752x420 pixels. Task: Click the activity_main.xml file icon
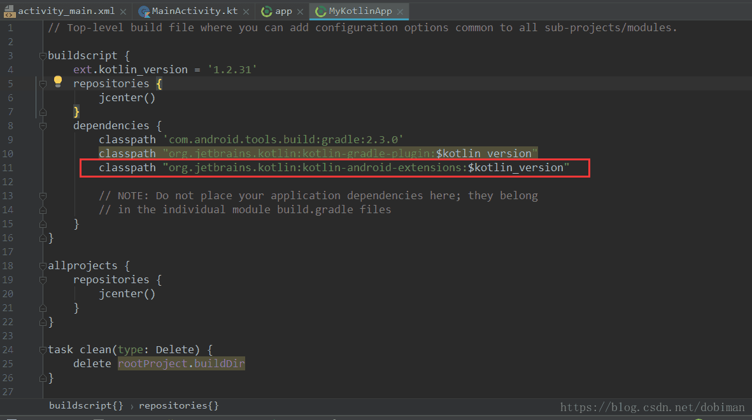click(9, 11)
